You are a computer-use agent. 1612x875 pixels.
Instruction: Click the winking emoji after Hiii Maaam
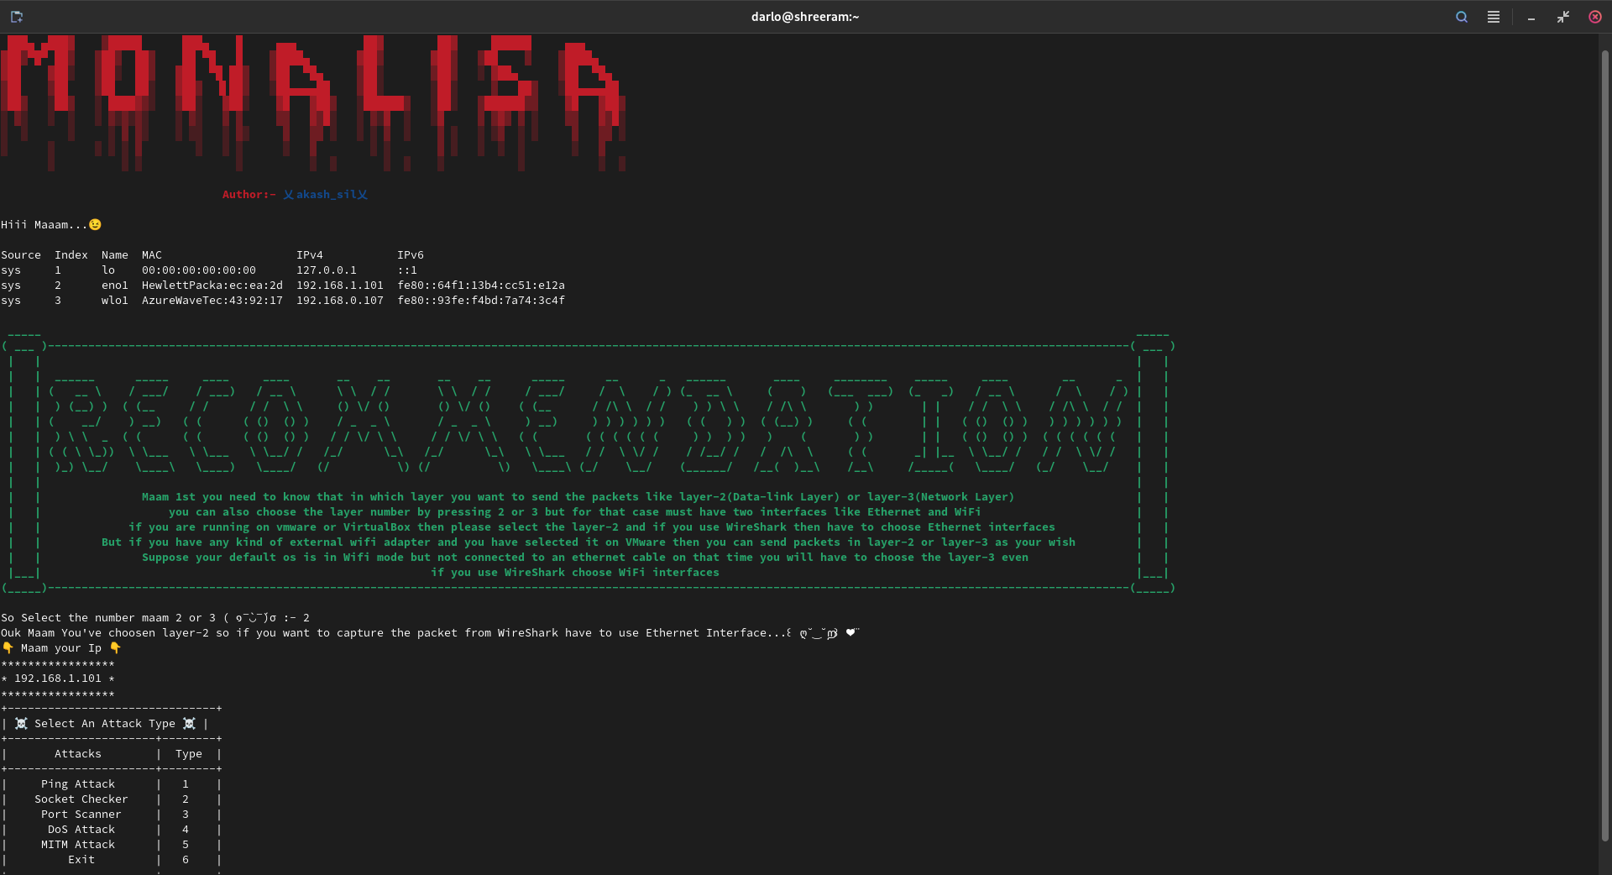click(x=95, y=225)
